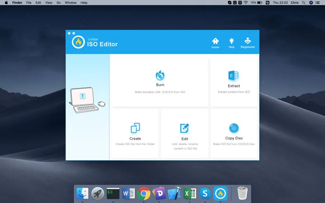Screen dimensions: 325x203
Task: Open the File menu
Action: 29,3
